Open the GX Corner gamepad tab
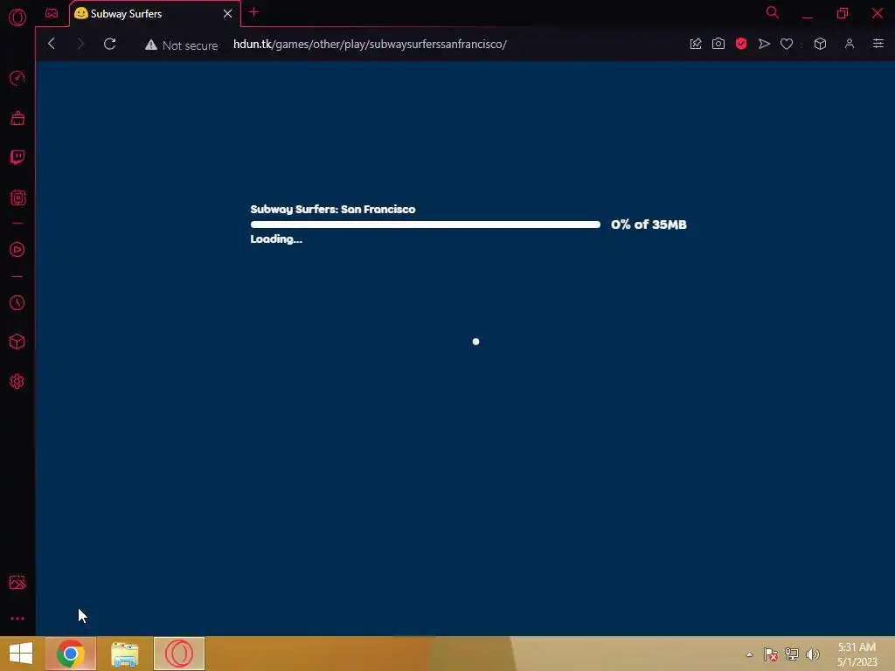The image size is (895, 671). click(x=52, y=13)
